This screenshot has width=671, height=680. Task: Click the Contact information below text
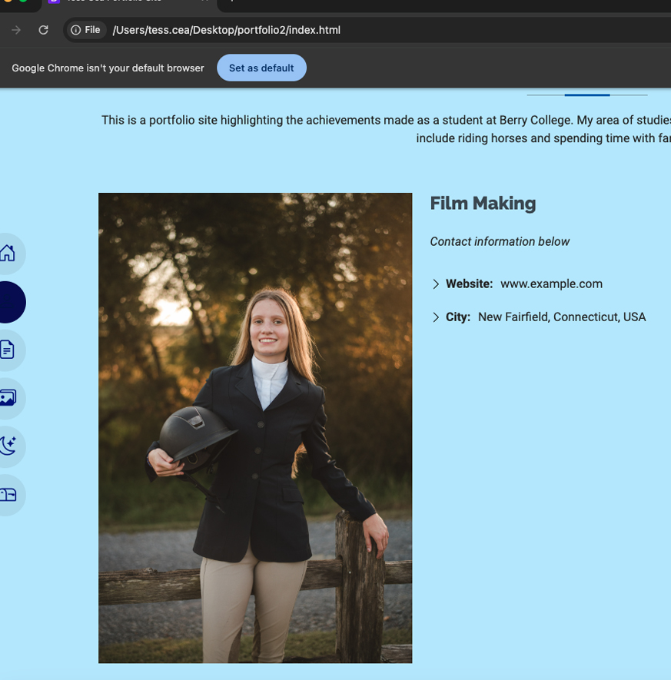click(500, 241)
